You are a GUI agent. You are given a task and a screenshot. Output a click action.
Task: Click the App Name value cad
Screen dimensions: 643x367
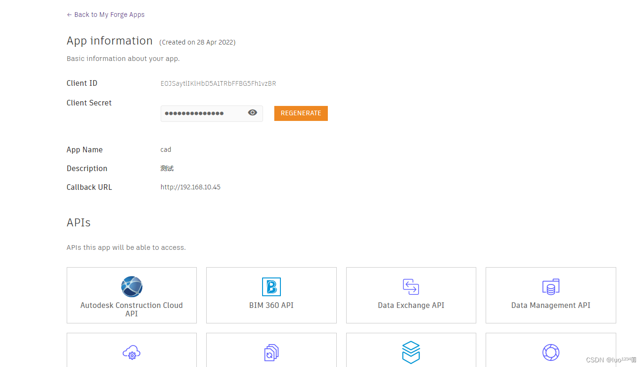[166, 150]
